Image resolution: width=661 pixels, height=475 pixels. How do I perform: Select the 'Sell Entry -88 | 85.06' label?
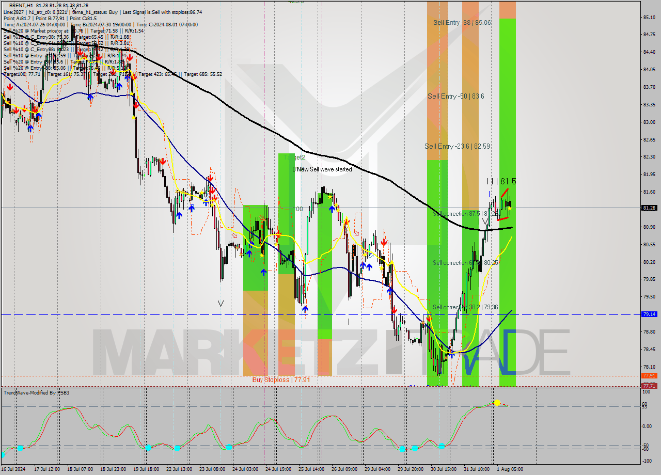462,23
